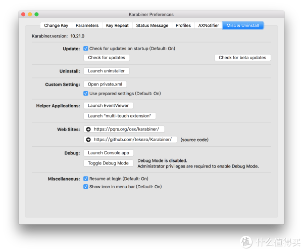303x251 pixels.
Task: Zoom window with the green button
Action: pos(36,14)
